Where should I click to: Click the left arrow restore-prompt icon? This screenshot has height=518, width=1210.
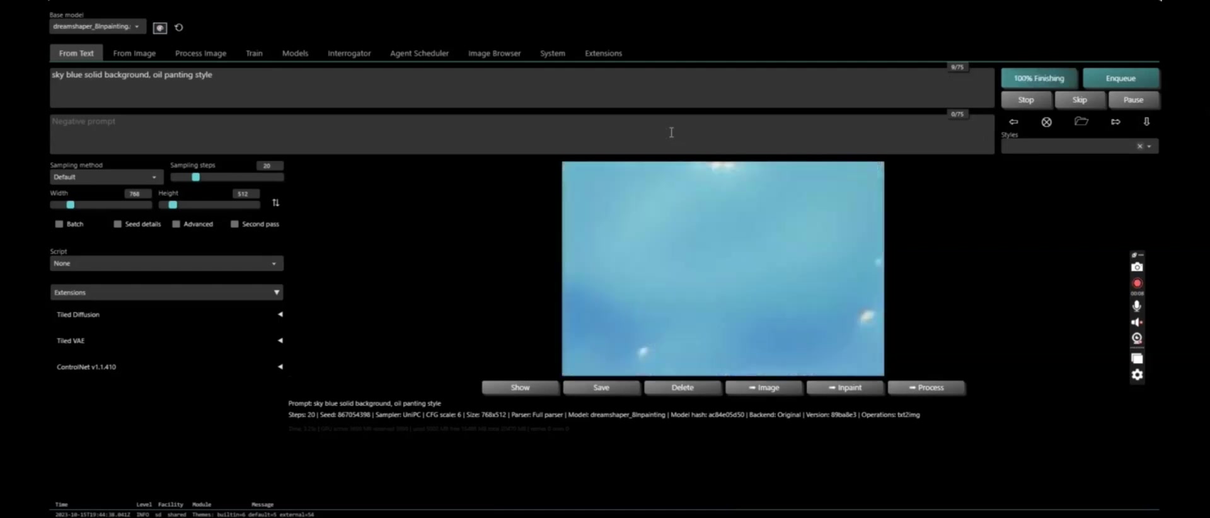pos(1013,122)
